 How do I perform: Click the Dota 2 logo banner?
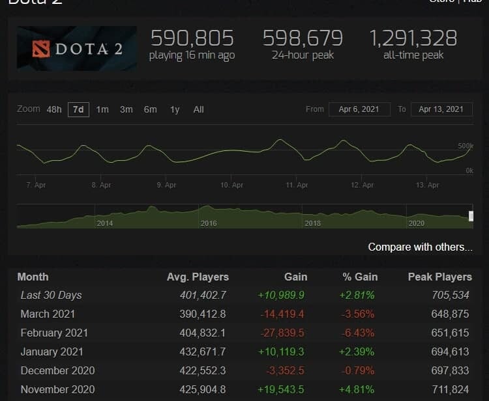(77, 48)
